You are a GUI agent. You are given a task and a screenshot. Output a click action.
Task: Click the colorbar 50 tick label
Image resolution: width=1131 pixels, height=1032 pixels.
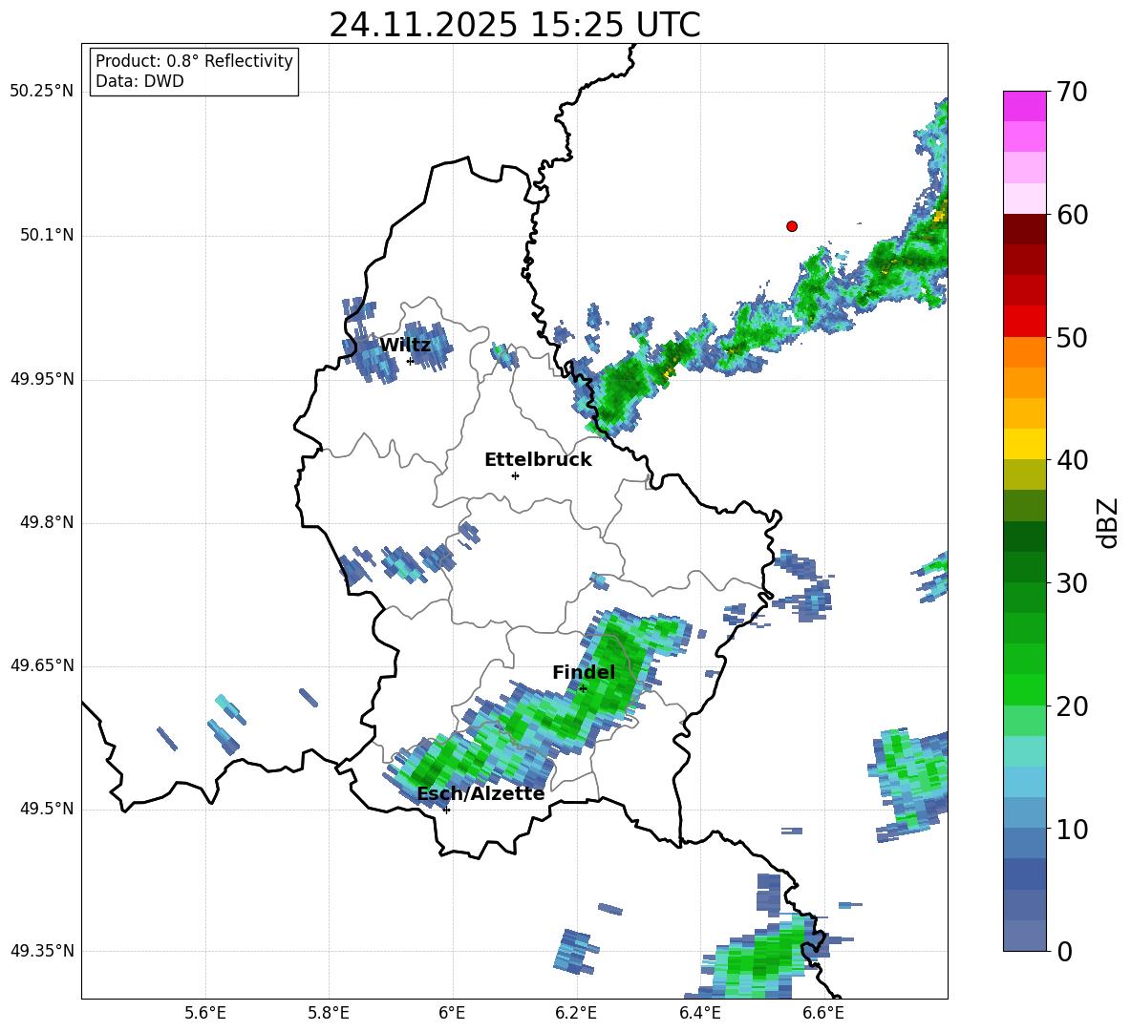(x=1072, y=338)
